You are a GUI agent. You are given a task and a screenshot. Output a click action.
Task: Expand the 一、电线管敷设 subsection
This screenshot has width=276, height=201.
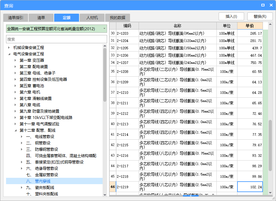(22, 137)
